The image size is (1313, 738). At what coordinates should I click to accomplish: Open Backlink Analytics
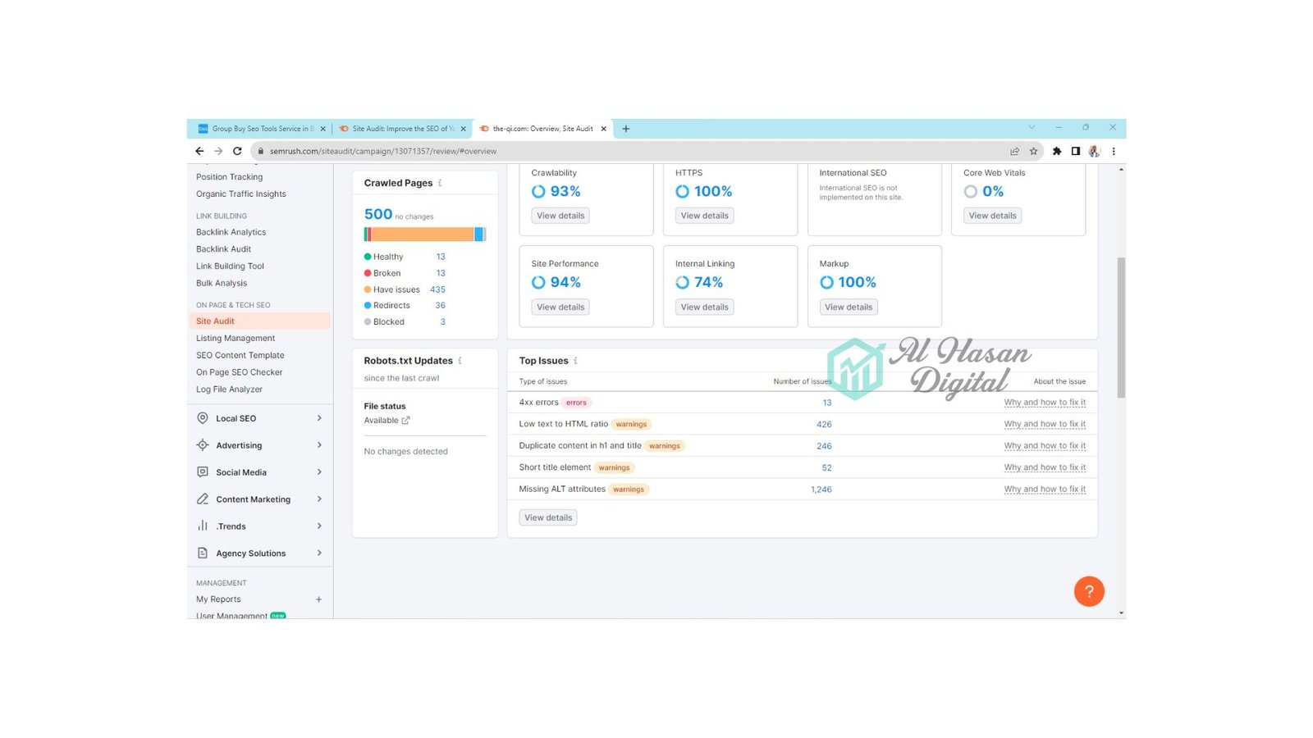(x=231, y=232)
